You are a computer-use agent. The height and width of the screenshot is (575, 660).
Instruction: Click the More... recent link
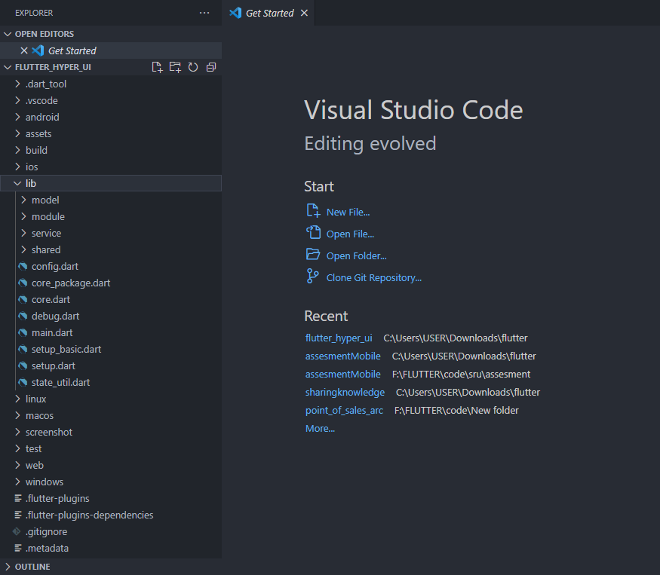[321, 428]
